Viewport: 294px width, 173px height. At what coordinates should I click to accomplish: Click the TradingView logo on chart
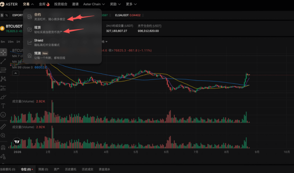tap(16, 142)
